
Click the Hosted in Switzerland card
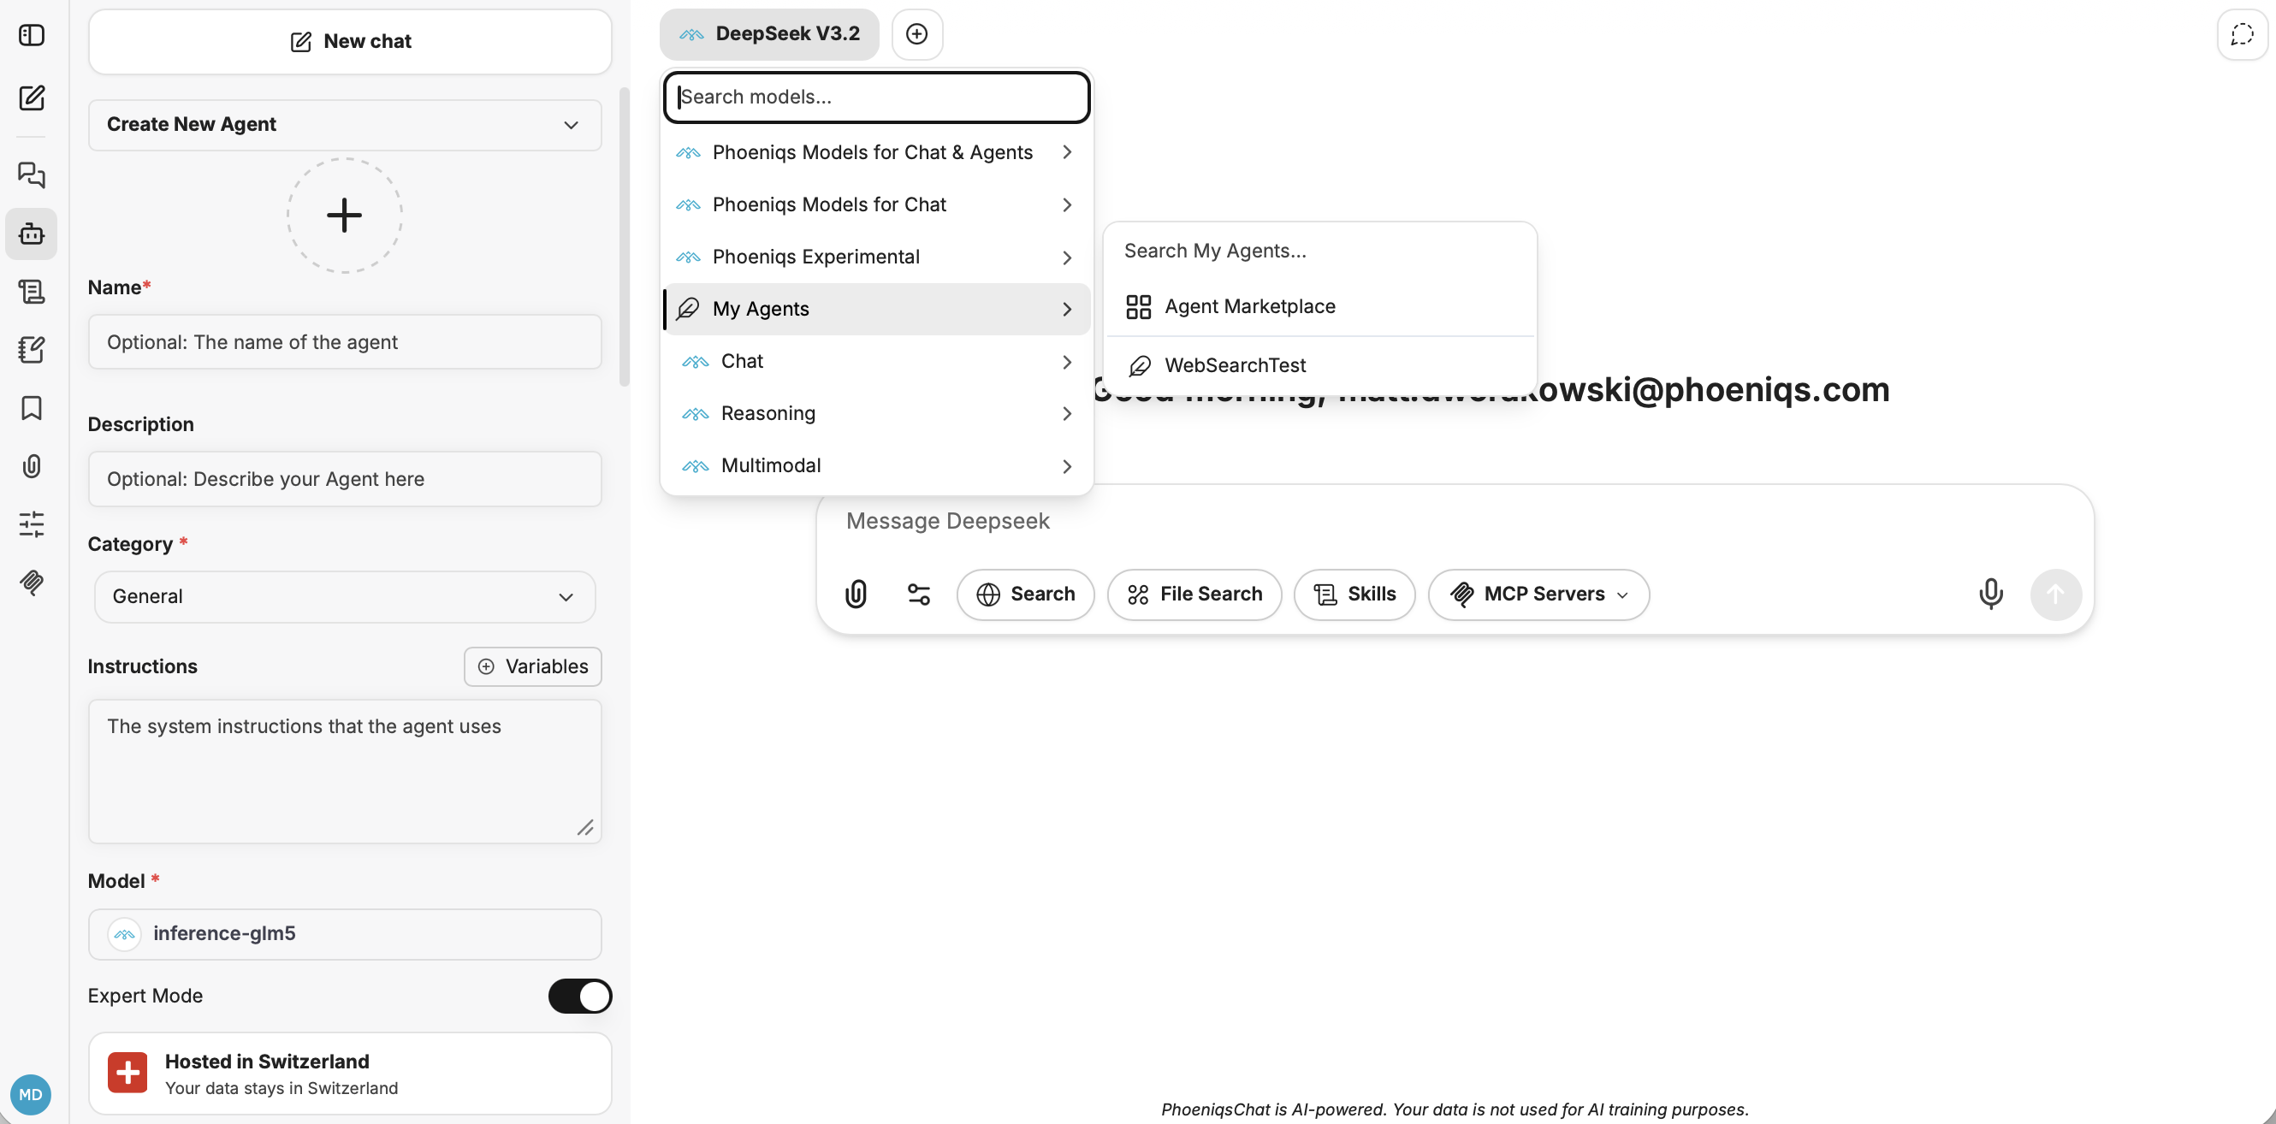point(350,1074)
